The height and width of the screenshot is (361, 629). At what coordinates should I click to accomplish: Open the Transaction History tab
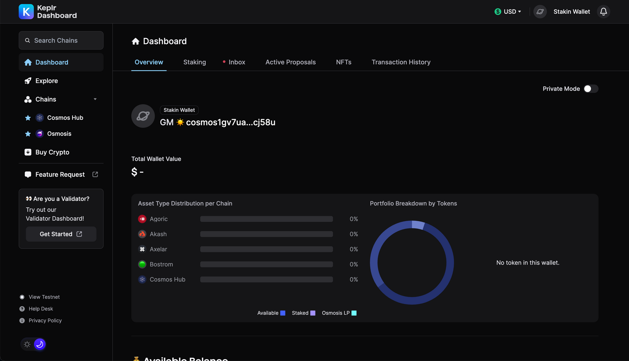tap(401, 62)
